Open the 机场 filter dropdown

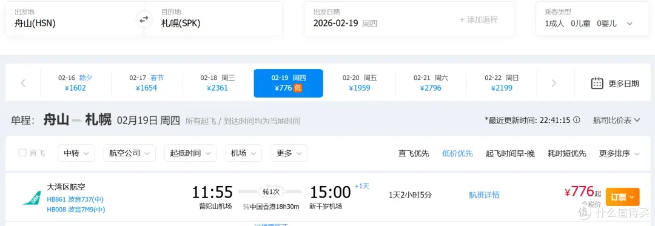click(244, 153)
